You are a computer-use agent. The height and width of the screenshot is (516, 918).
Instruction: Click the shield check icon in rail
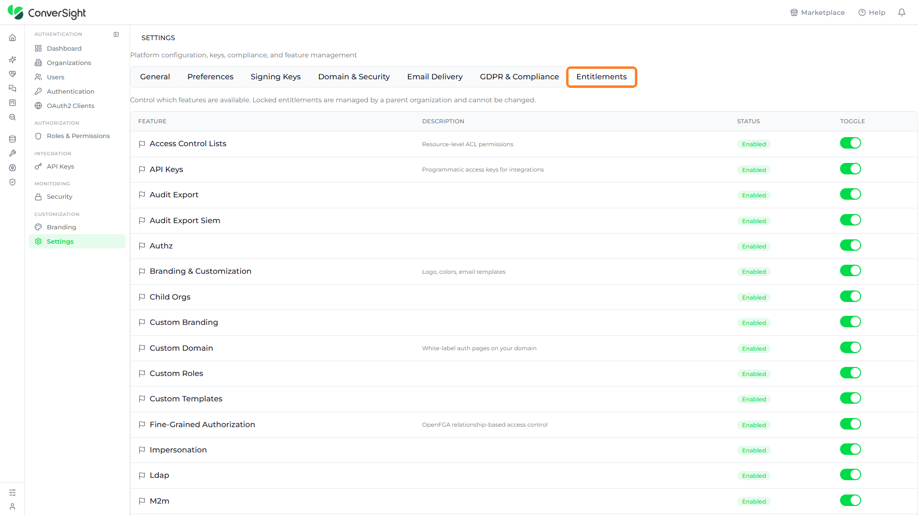point(12,182)
